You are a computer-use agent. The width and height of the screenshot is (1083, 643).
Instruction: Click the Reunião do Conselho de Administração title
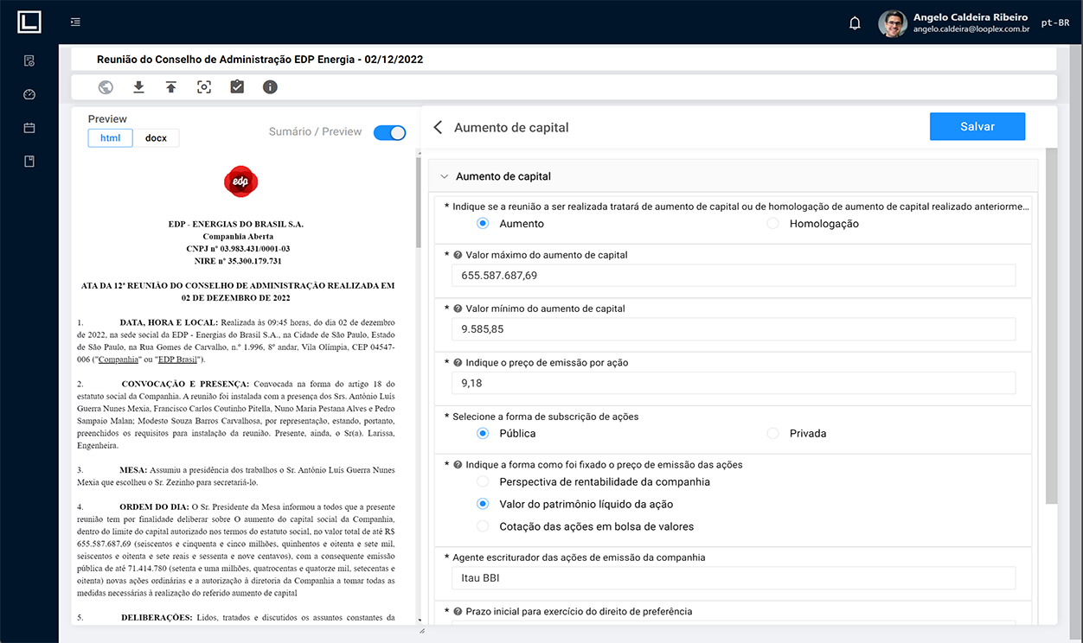[x=260, y=60]
